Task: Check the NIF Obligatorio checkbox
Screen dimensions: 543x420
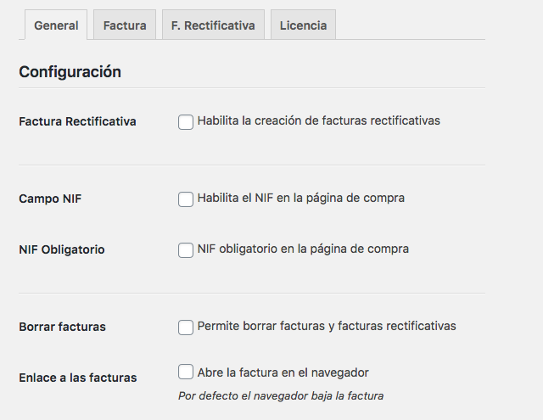Action: point(186,250)
